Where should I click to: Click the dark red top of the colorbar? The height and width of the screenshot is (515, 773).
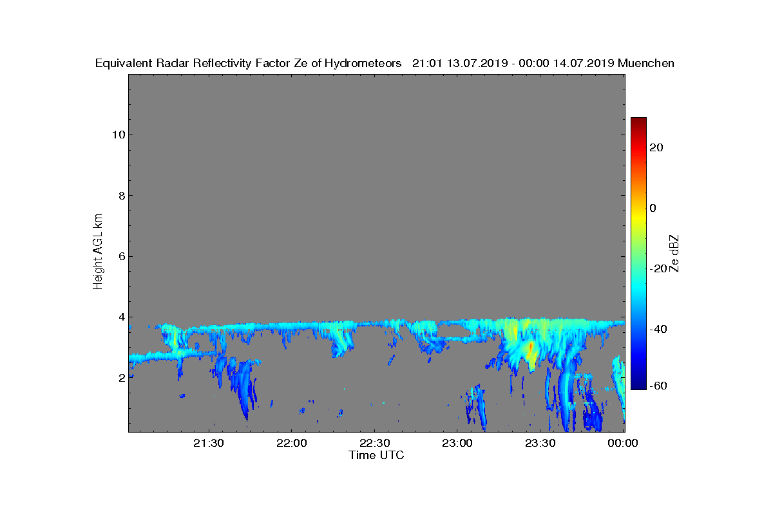tap(638, 122)
